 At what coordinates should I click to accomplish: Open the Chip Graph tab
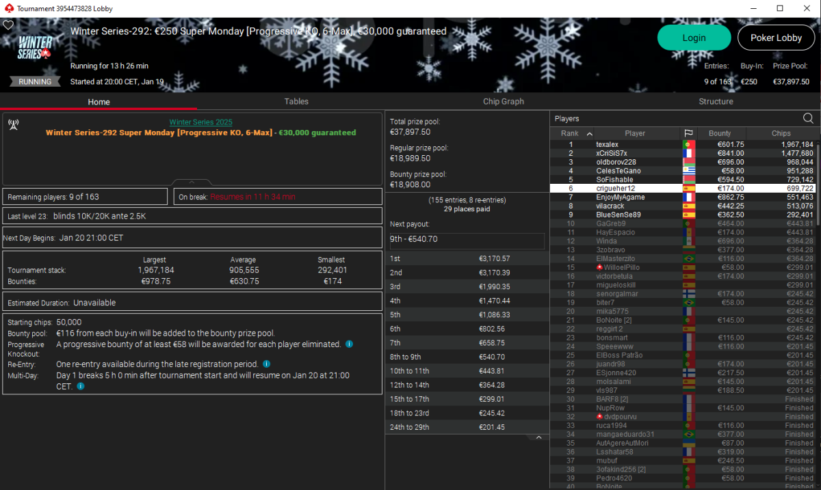coord(503,101)
